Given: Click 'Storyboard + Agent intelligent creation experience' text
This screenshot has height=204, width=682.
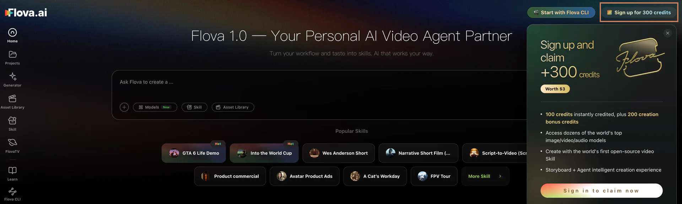Looking at the screenshot, I should (x=603, y=170).
